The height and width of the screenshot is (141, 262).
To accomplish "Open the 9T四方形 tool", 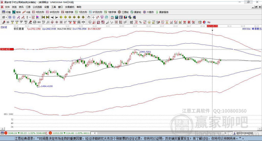I will tap(96, 12).
